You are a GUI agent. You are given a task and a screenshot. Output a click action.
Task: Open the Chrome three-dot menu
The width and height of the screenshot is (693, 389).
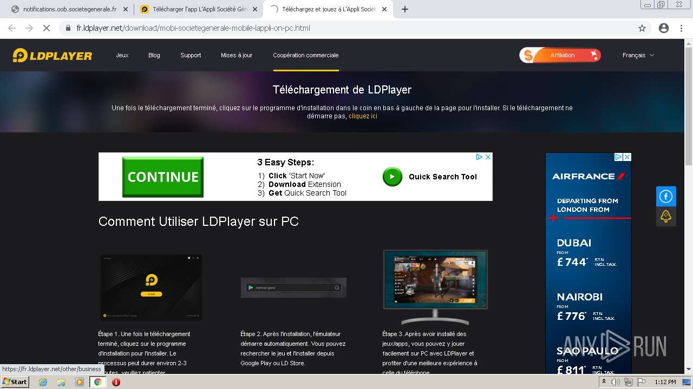(681, 28)
